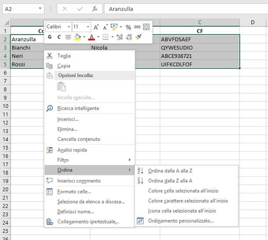Expand accounting format dropdown arrow
Screen dimensions: 268x240
point(121,27)
